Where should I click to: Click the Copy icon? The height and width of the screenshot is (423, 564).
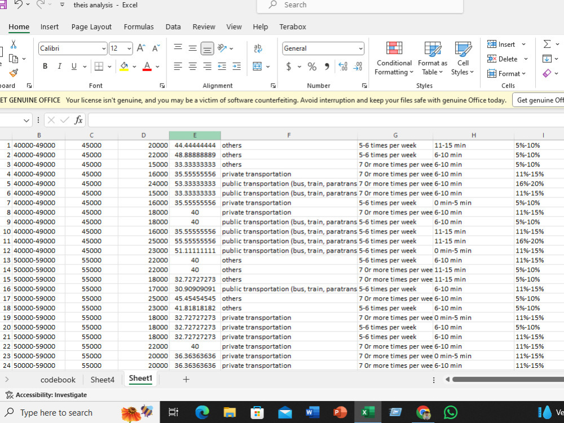[14, 59]
